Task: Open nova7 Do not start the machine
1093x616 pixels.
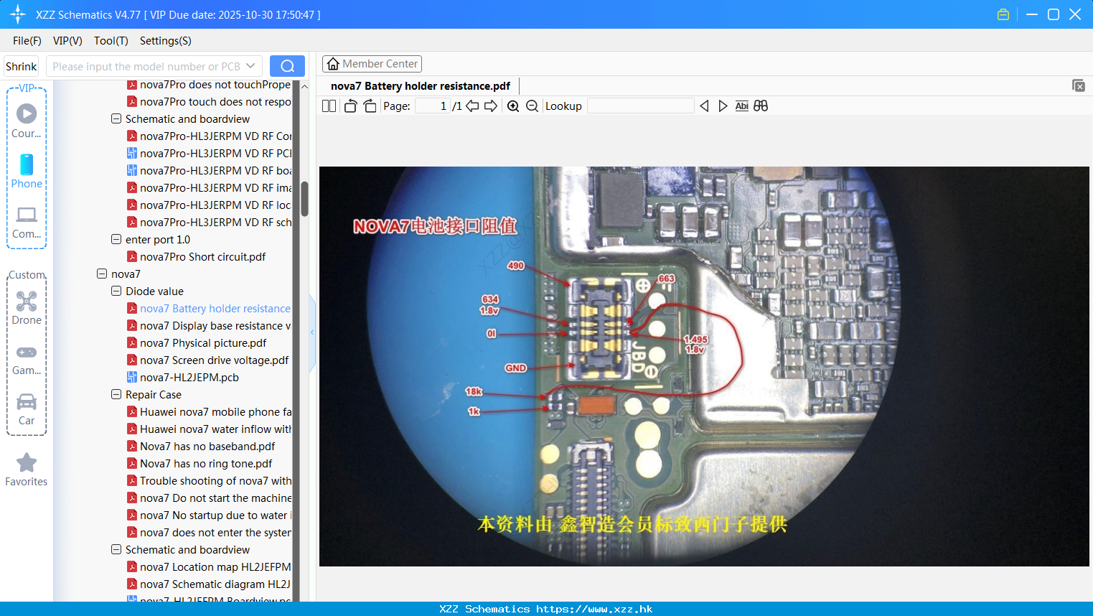Action: pos(215,498)
